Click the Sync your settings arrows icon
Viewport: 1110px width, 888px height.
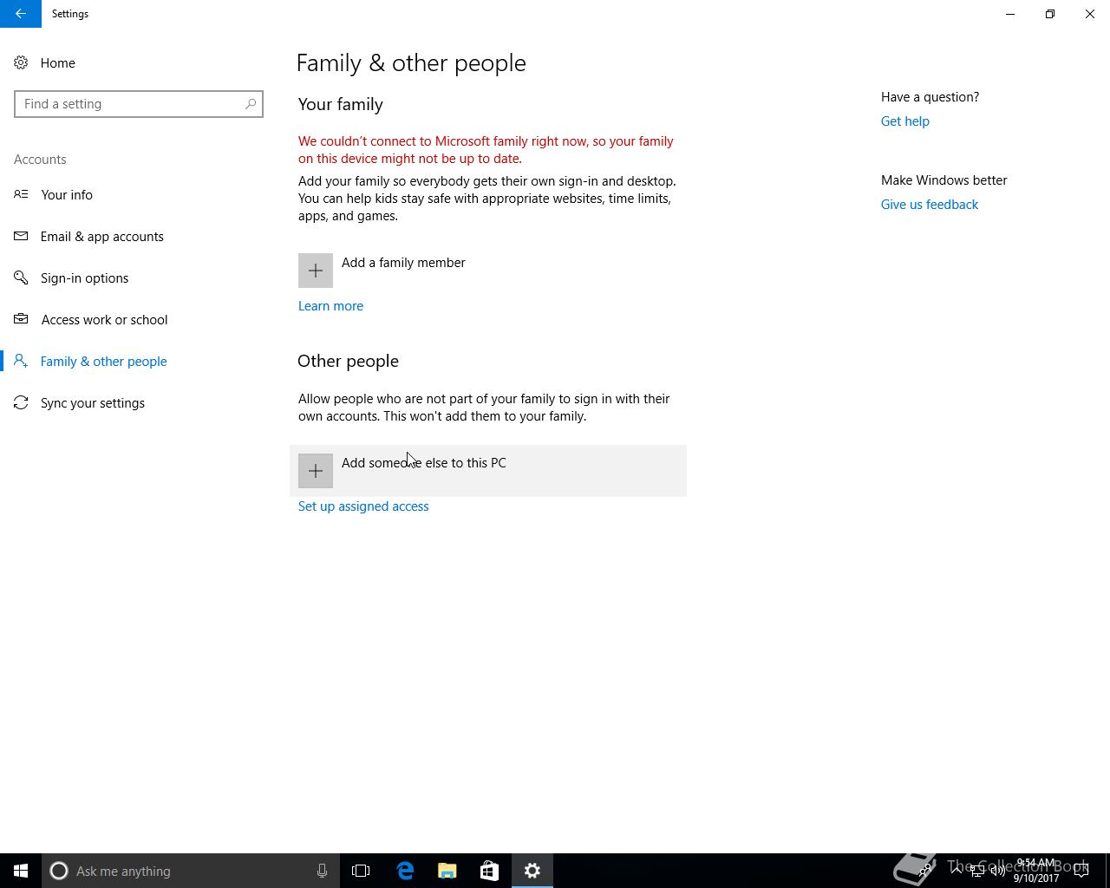click(x=21, y=402)
